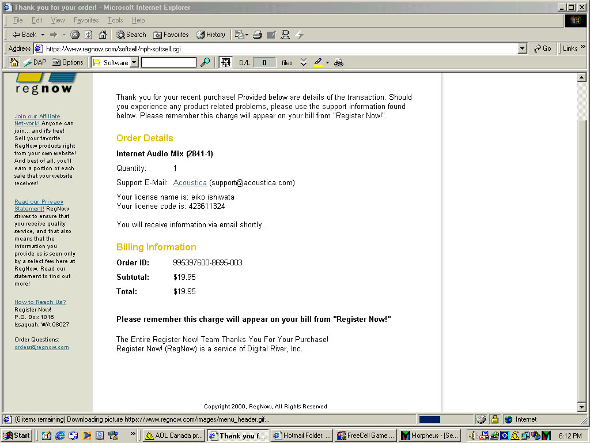
Task: Click the double chevron download icon
Action: tap(304, 62)
